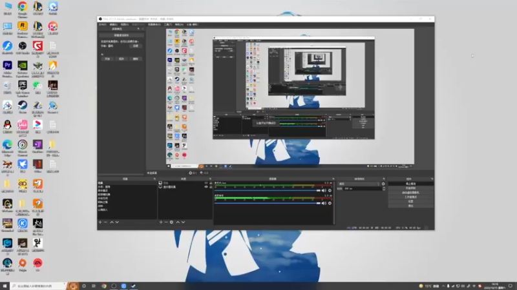
Task: Open first audio channel gear settings
Action: click(x=330, y=191)
